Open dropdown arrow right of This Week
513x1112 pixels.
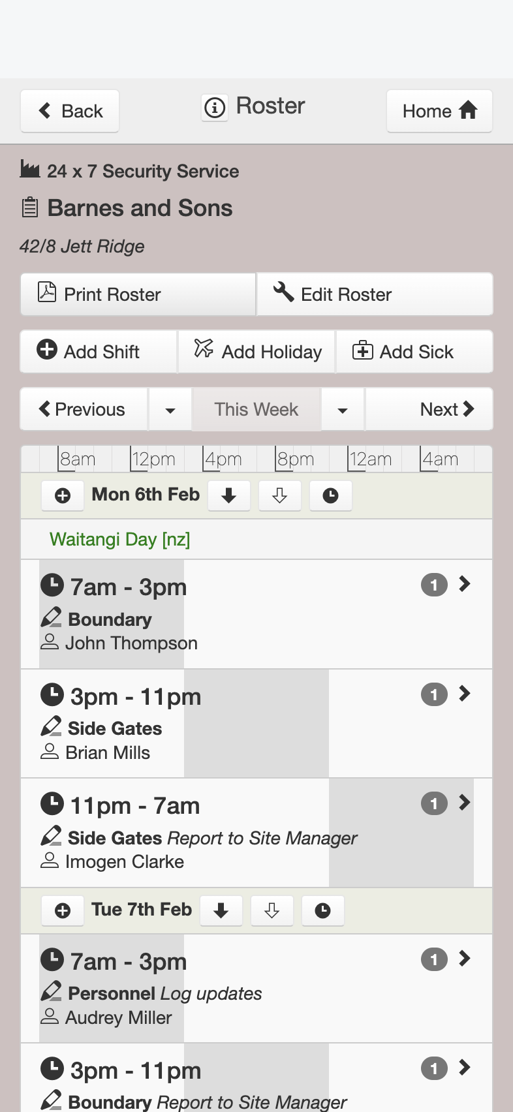point(343,410)
